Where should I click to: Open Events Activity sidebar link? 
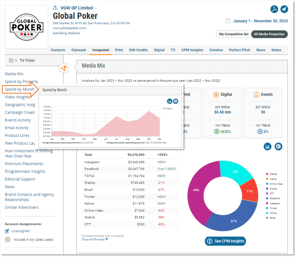(x=18, y=120)
